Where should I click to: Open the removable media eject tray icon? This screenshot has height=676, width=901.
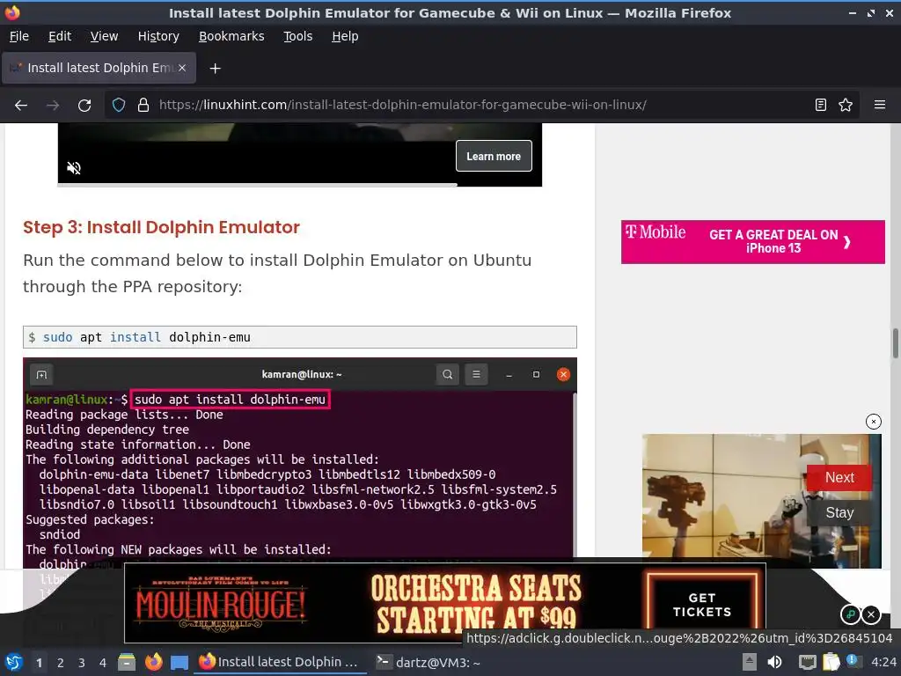pyautogui.click(x=750, y=662)
